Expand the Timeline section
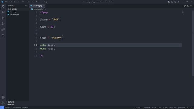The width and height of the screenshot is (194, 109). point(7,105)
